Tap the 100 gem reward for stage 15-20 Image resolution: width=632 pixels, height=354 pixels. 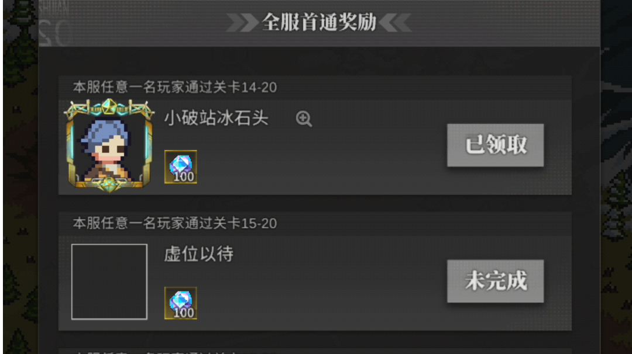pyautogui.click(x=181, y=303)
